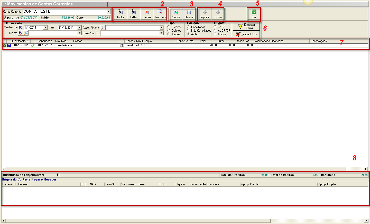
Task: Expand the Cliente combo box
Action: 79,33
